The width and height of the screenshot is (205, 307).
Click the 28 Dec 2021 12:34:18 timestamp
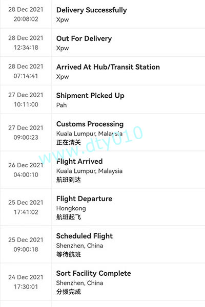pyautogui.click(x=26, y=42)
